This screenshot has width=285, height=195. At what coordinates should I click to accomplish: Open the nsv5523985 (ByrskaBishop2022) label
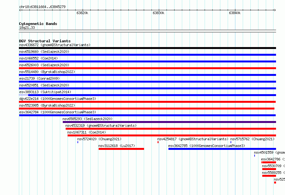47,105
